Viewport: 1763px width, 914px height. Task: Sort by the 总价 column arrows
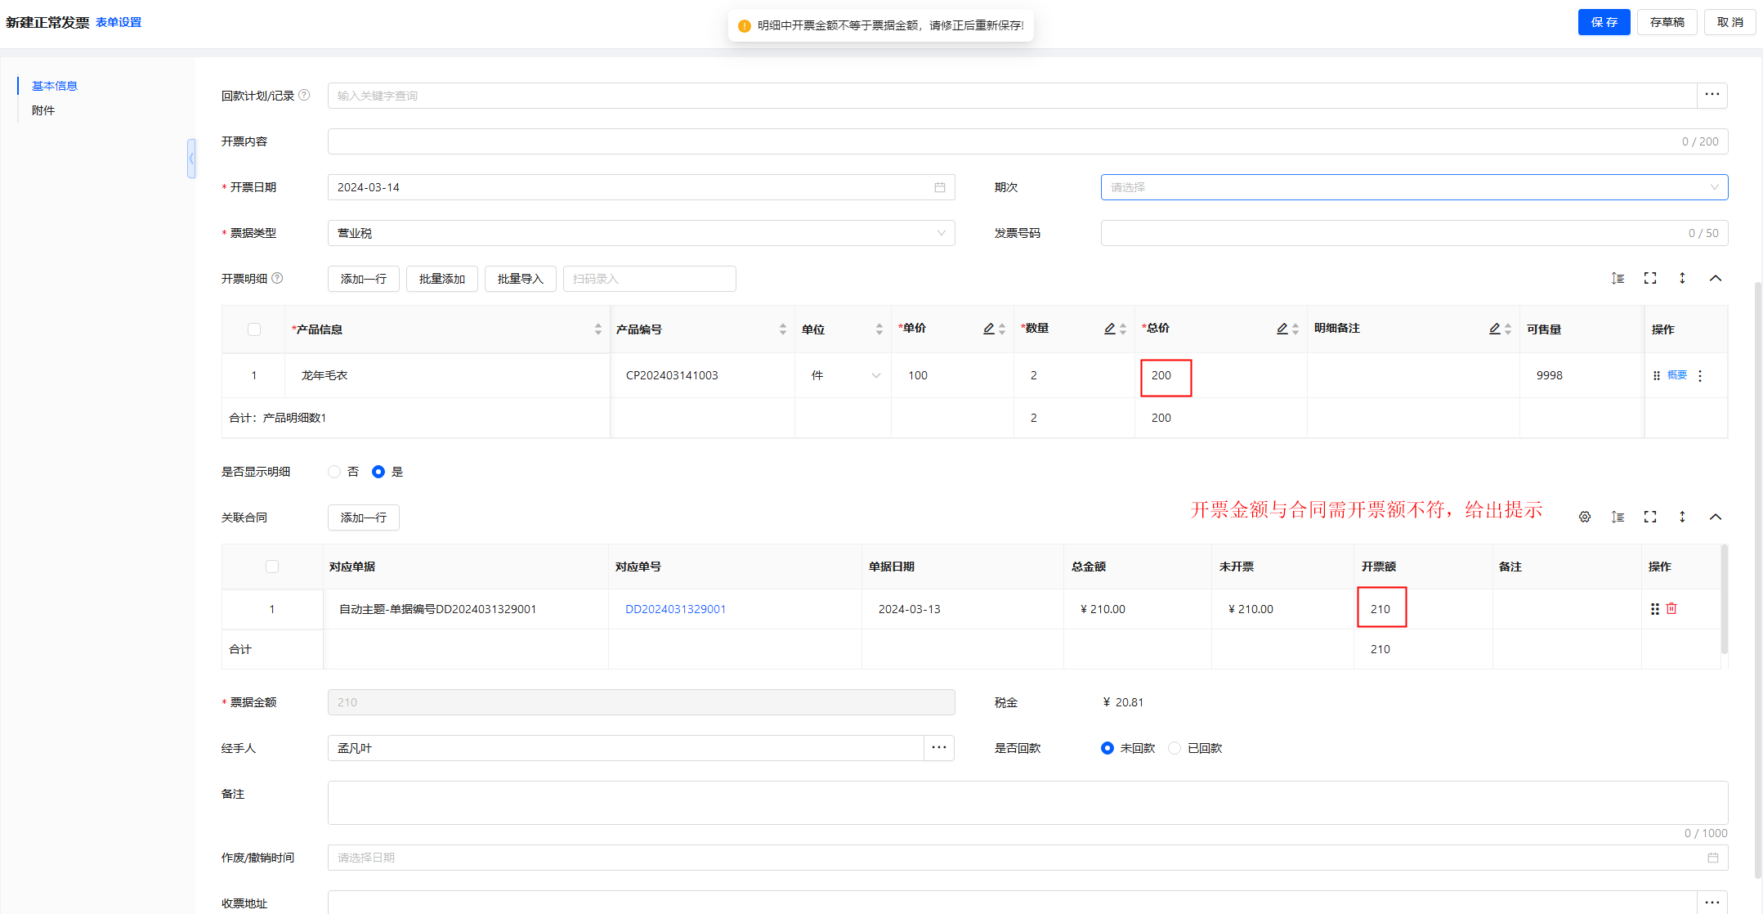[1295, 329]
